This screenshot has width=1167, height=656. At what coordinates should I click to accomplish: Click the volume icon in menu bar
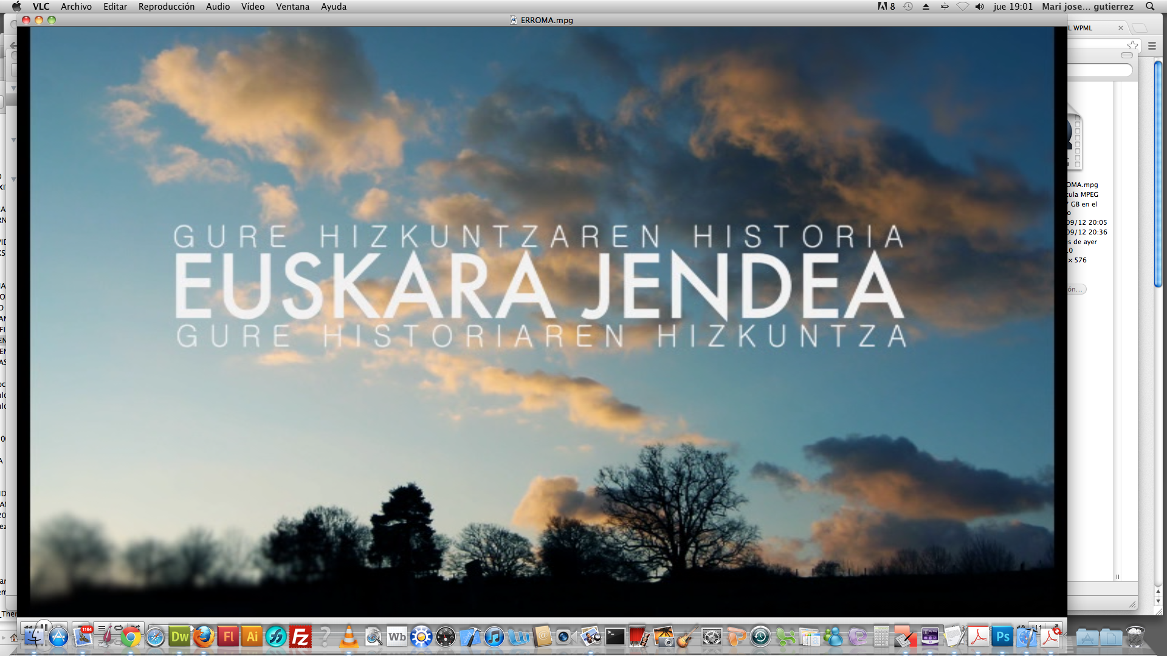pyautogui.click(x=979, y=7)
